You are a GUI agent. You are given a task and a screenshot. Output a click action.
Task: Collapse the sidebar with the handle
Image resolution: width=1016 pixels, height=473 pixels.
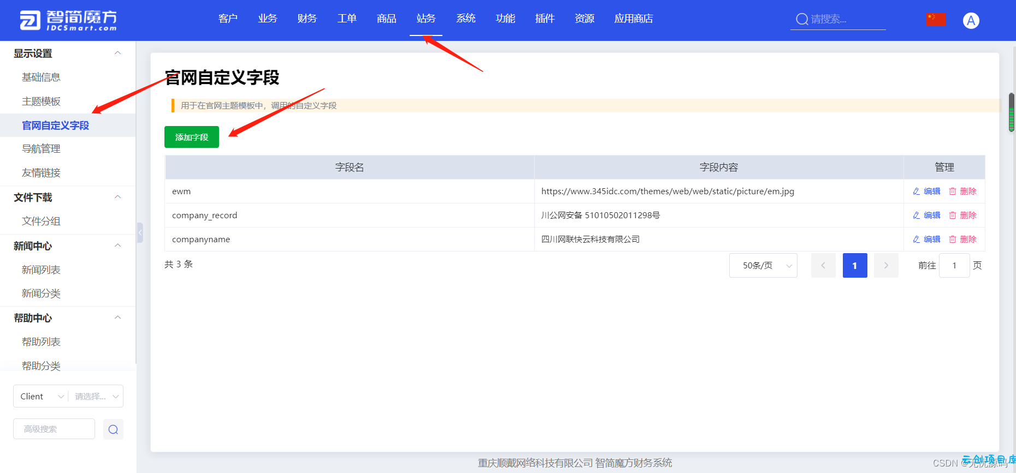coord(140,232)
